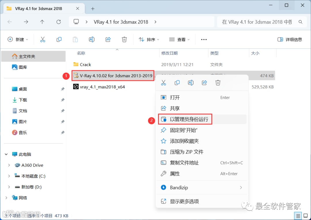Go up one folder level
This screenshot has width=311, height=220.
(42, 22)
